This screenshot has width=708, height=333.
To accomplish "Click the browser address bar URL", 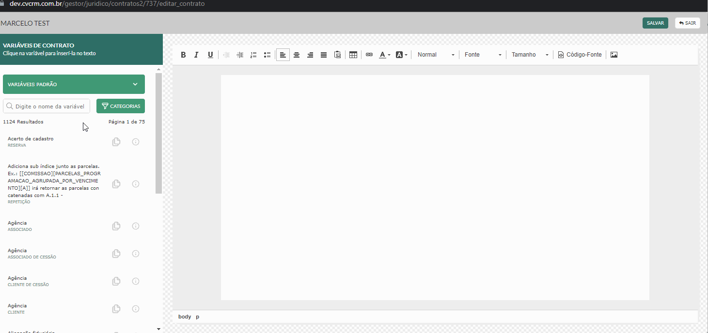I will [x=107, y=4].
